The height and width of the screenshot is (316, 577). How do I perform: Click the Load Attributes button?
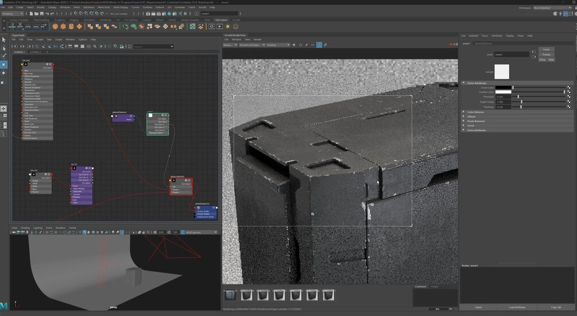click(517, 307)
